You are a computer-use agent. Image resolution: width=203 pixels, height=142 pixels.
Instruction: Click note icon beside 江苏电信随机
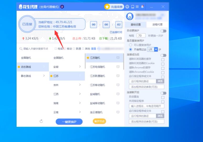[x=118, y=67]
